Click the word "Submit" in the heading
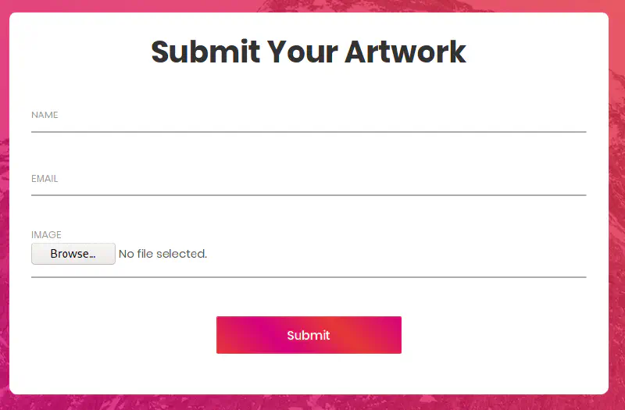 point(205,52)
